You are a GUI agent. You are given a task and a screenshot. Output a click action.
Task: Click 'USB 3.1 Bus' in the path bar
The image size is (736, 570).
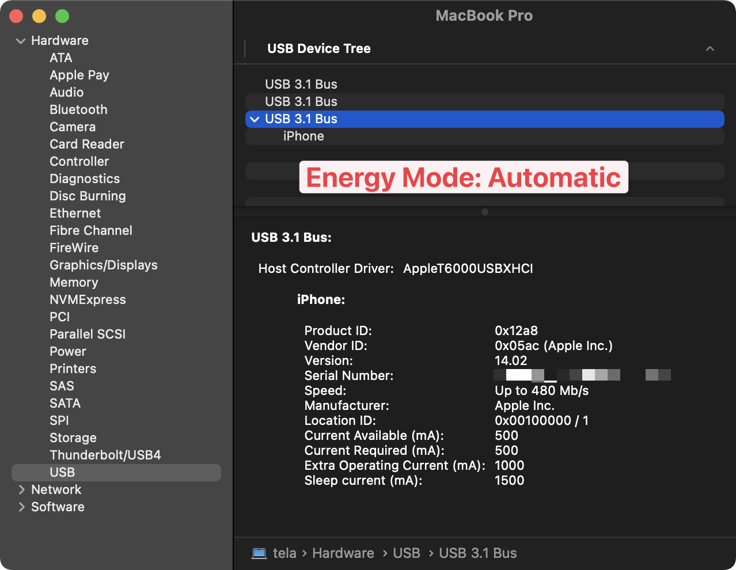(x=478, y=553)
